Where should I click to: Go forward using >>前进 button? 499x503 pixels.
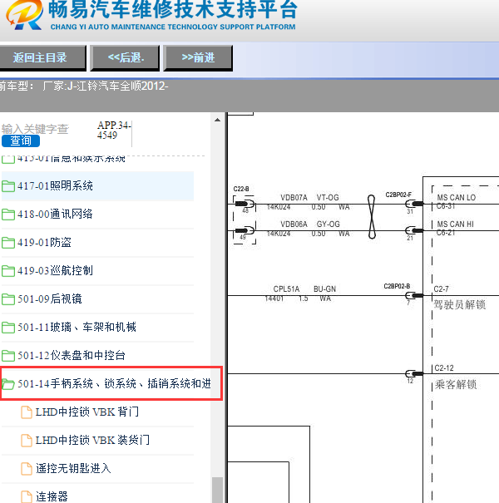click(198, 57)
